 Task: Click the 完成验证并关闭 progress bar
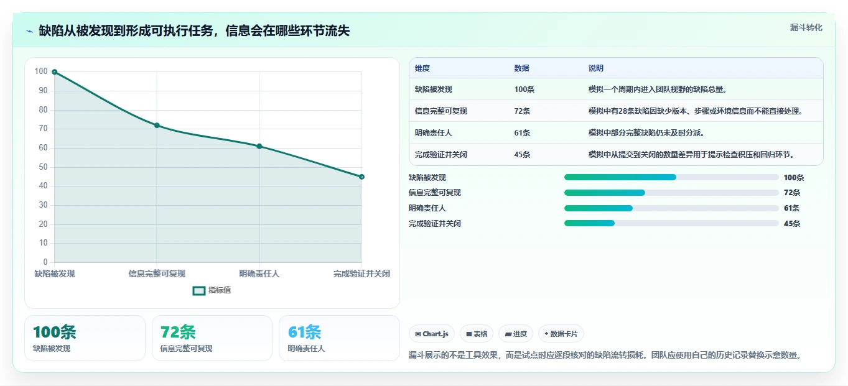pyautogui.click(x=671, y=223)
